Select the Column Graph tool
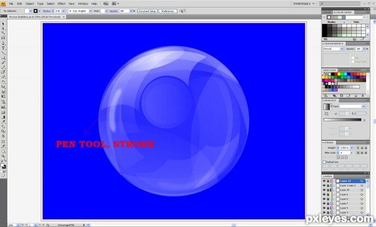The width and height of the screenshot is (376, 227). pyautogui.click(x=3, y=107)
